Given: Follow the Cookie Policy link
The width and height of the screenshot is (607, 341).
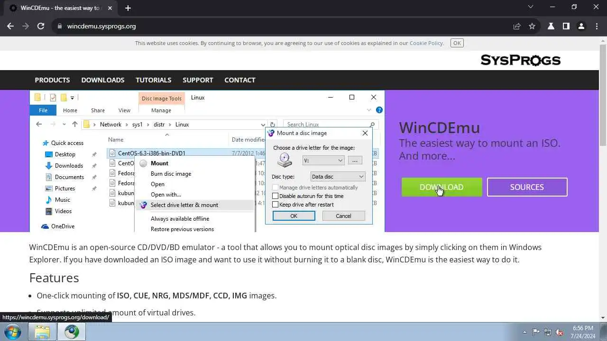Looking at the screenshot, I should pyautogui.click(x=426, y=43).
